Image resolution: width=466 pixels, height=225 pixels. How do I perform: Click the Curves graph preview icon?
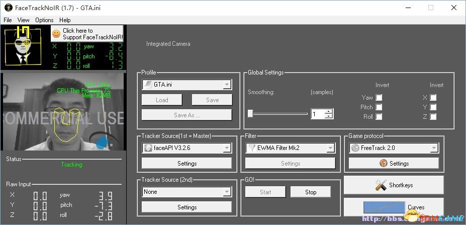[384, 207]
